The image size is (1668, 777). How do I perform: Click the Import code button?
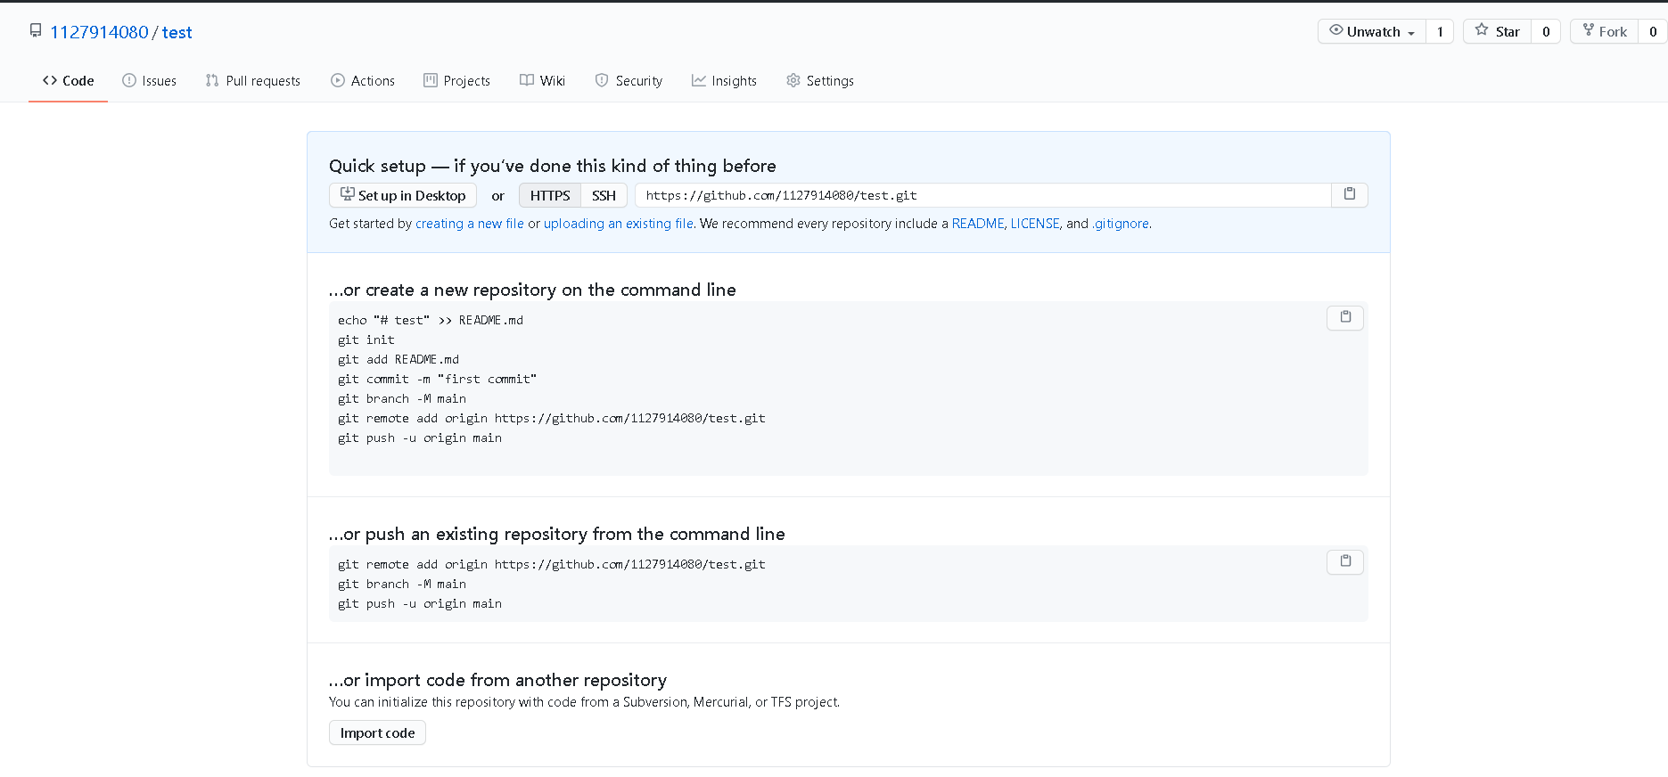click(377, 732)
